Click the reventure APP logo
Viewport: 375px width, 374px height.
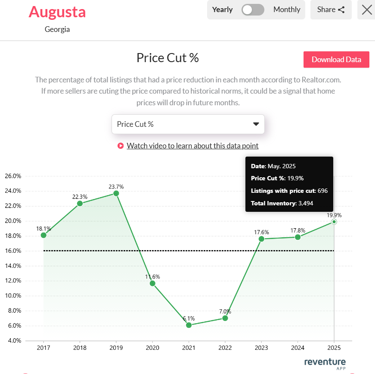click(324, 364)
